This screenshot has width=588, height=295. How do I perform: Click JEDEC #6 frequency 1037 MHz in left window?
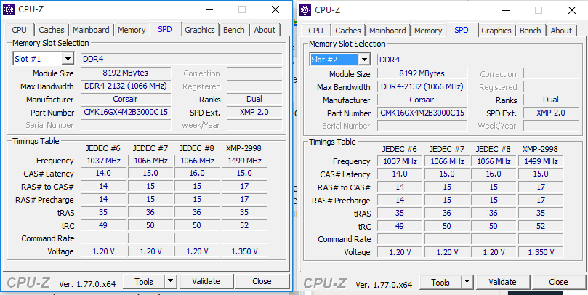tap(103, 161)
